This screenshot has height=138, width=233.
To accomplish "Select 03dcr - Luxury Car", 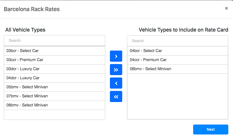I will (x=55, y=69).
